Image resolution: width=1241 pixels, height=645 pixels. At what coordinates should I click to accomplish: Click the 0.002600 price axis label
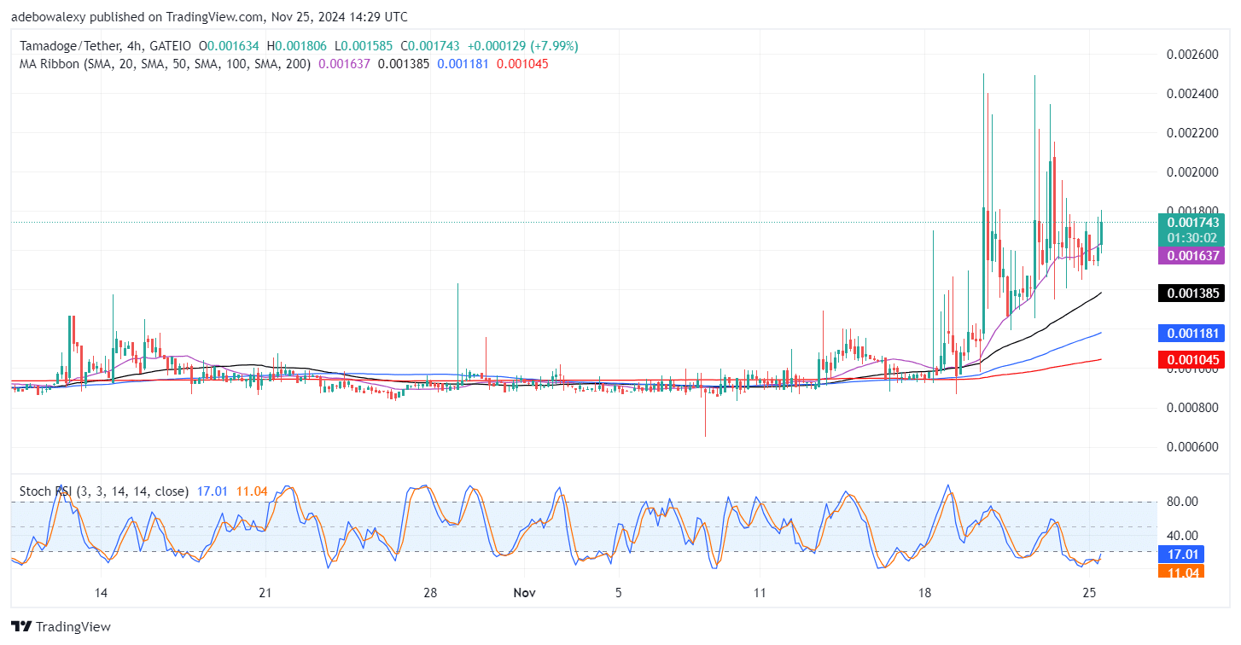pos(1193,54)
